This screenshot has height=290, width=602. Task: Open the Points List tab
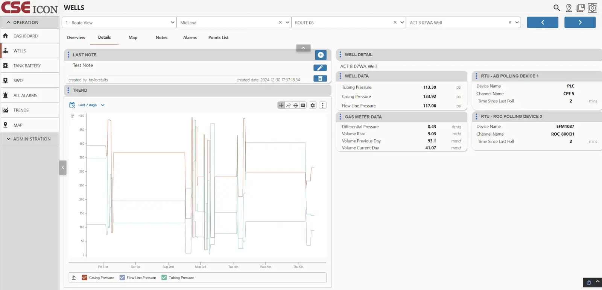[218, 38]
